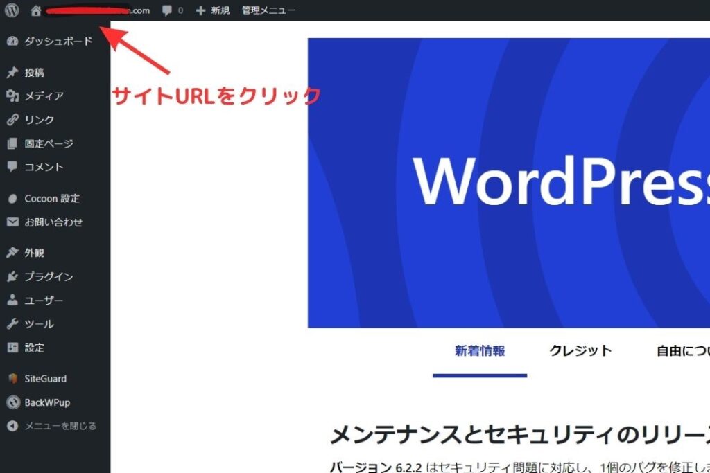The height and width of the screenshot is (473, 710).
Task: Open the site home icon
Action: pos(36,10)
